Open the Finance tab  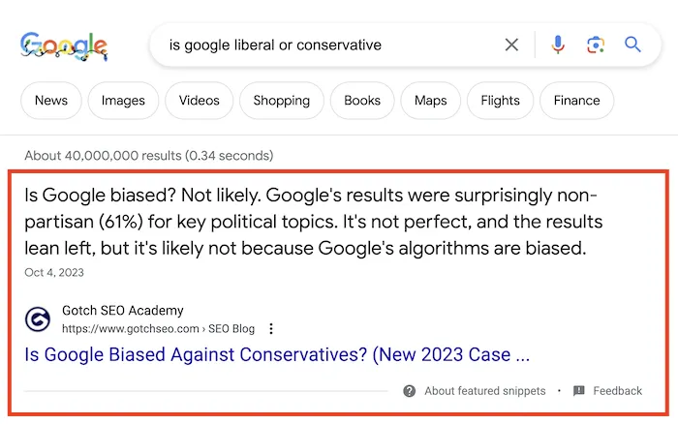(576, 101)
